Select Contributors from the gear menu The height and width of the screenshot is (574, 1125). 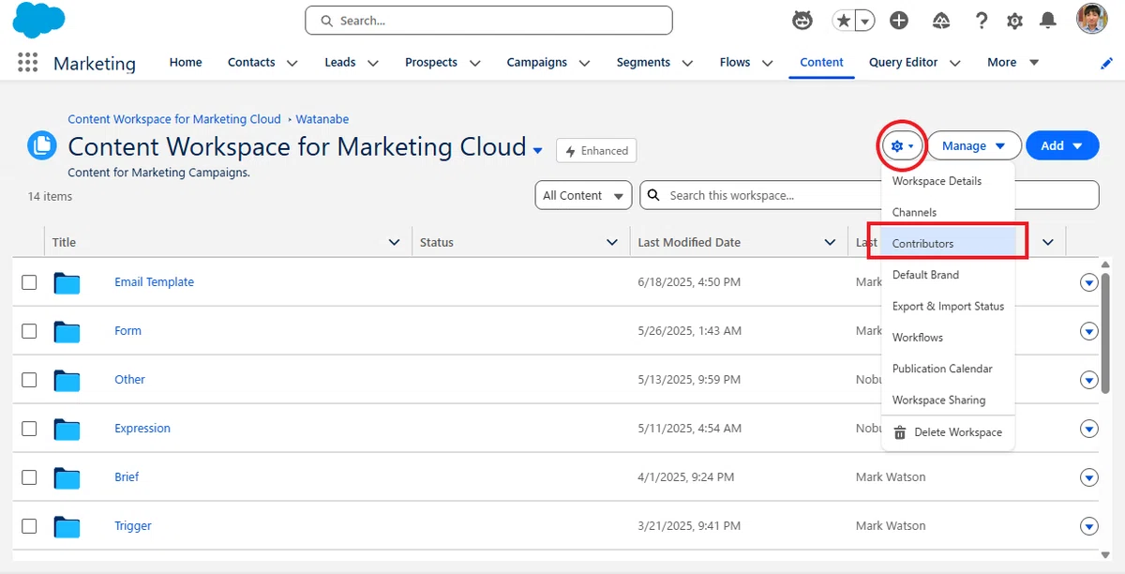coord(948,243)
